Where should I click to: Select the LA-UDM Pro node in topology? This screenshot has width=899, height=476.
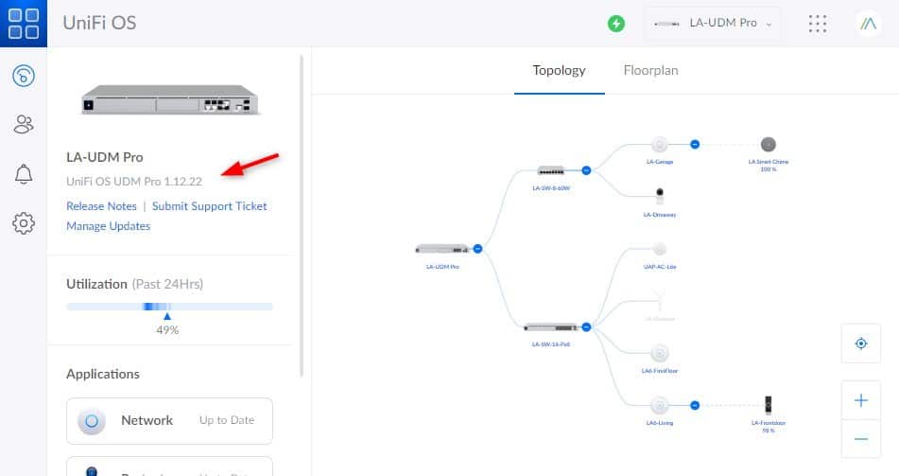coord(442,249)
